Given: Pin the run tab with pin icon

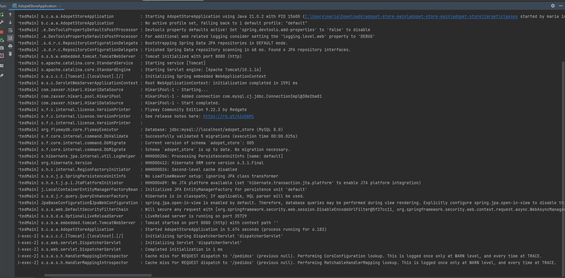Looking at the screenshot, I should 2,75.
